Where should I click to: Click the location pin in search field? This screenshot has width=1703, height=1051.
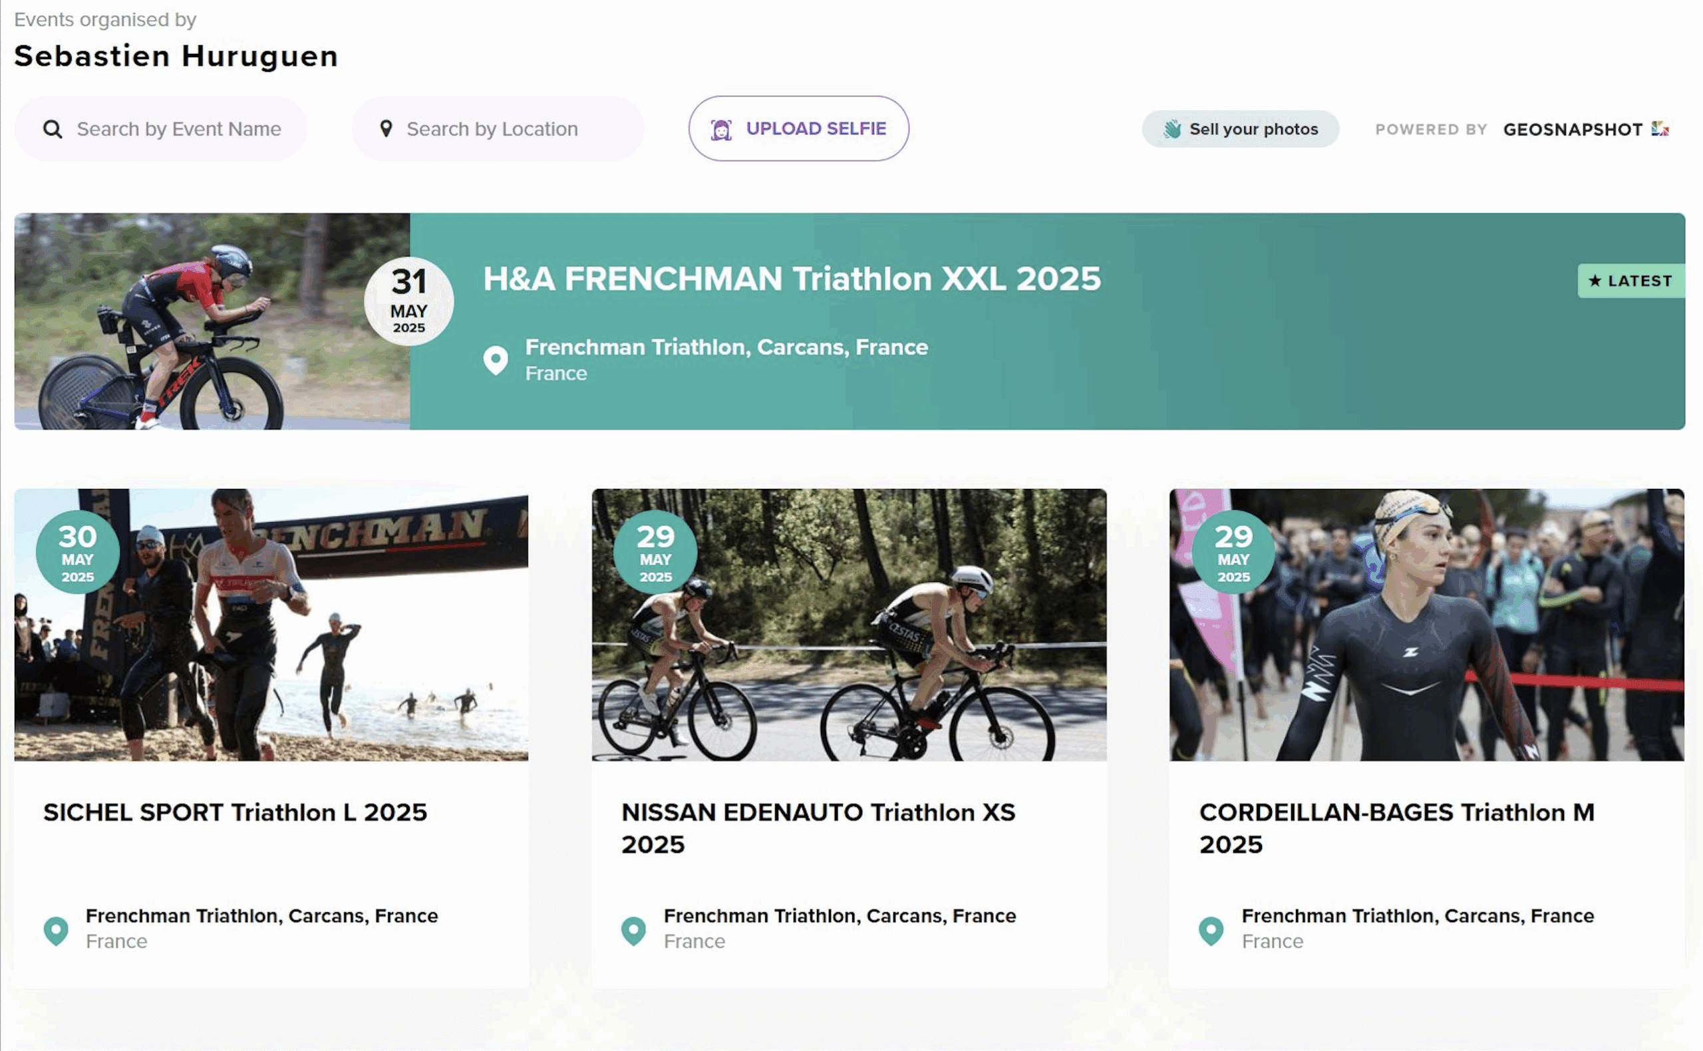click(387, 128)
